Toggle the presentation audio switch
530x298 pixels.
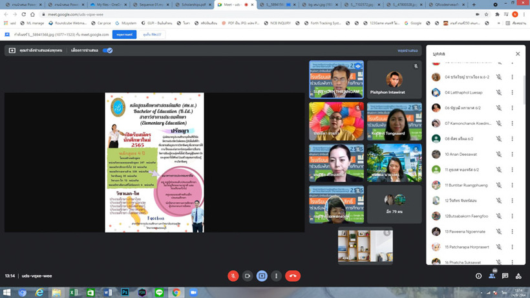pyautogui.click(x=108, y=50)
